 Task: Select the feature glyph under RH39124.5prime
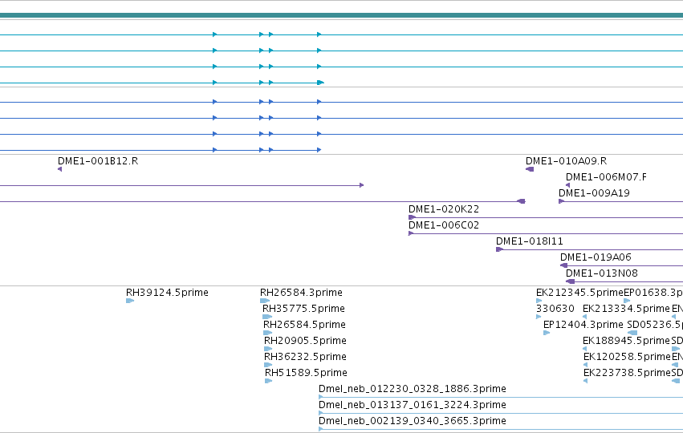[x=130, y=301]
